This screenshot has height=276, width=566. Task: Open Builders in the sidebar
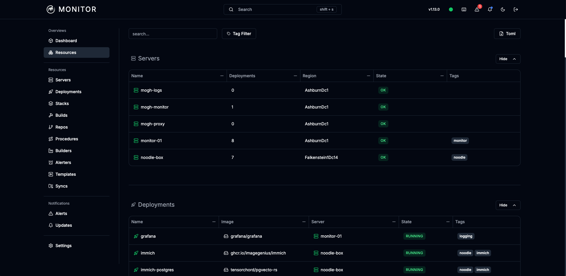coord(76,151)
